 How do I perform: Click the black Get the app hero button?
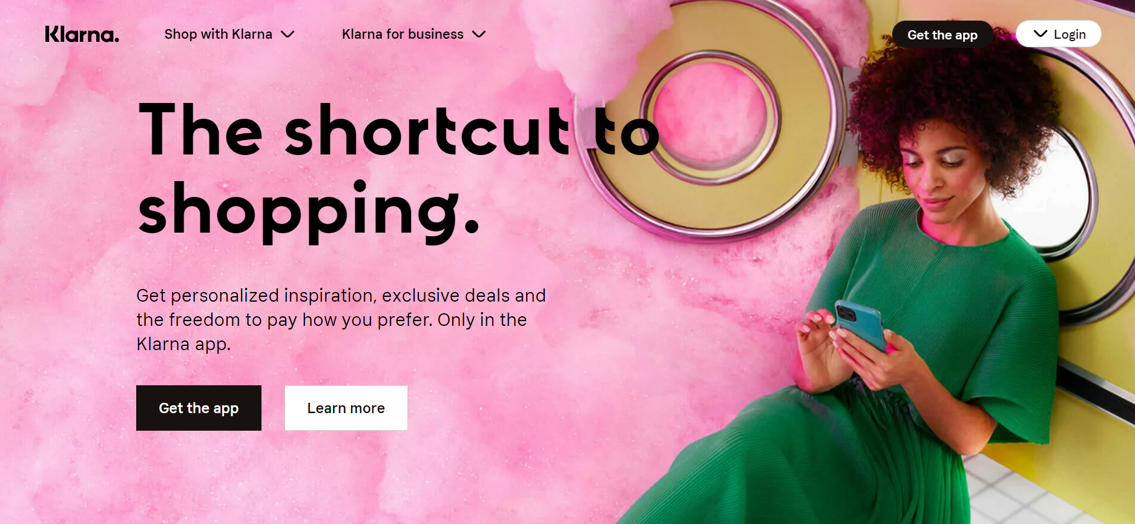point(199,408)
